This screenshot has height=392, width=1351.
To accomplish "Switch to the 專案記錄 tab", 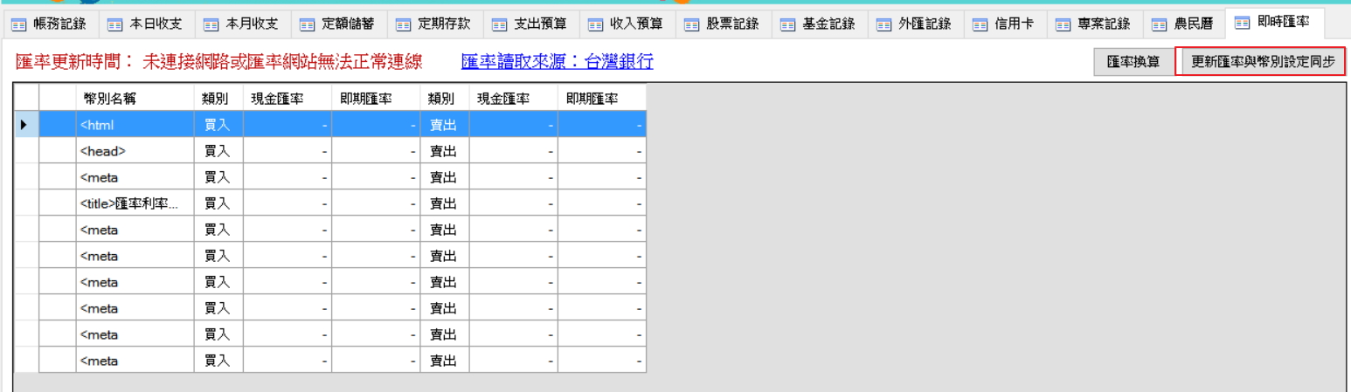I will pos(1094,24).
